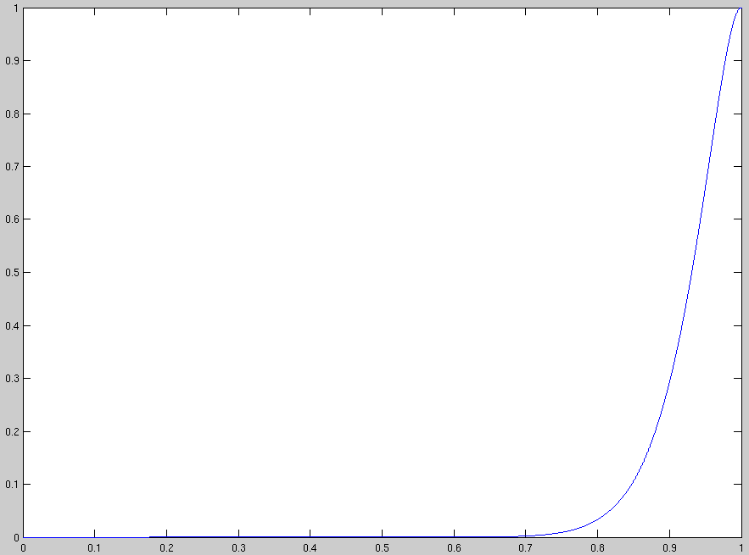Click the y-axis label 0.9
The height and width of the screenshot is (555, 749).
12,61
